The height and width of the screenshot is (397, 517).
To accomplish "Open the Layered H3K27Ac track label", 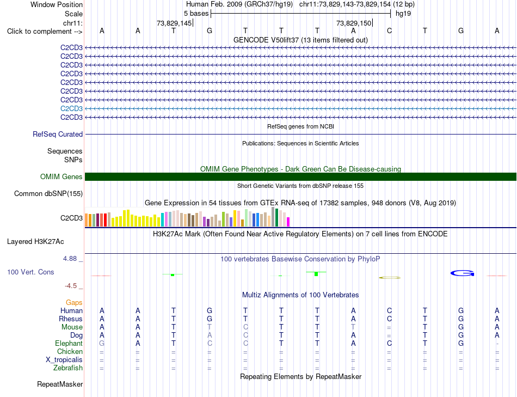I will point(35,242).
